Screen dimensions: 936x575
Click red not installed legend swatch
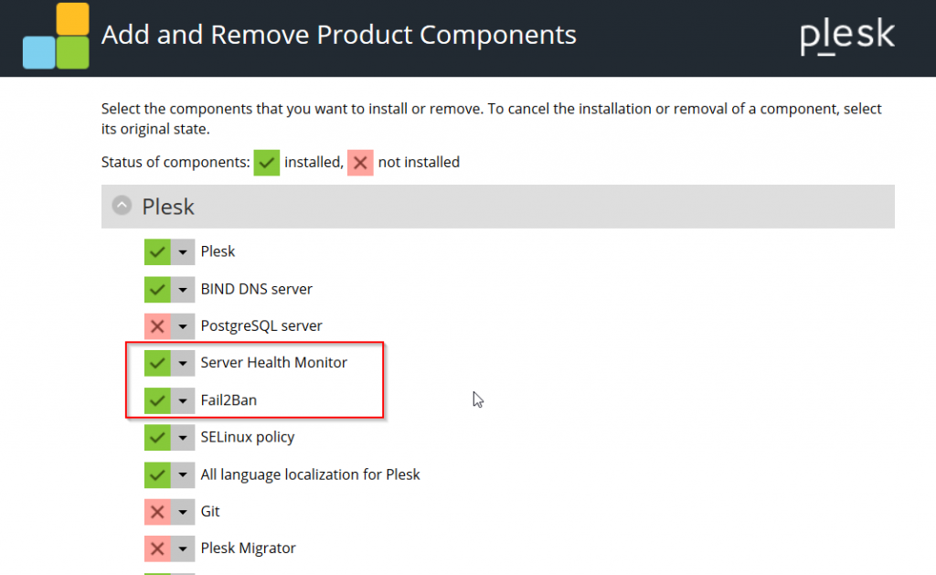[x=360, y=163]
